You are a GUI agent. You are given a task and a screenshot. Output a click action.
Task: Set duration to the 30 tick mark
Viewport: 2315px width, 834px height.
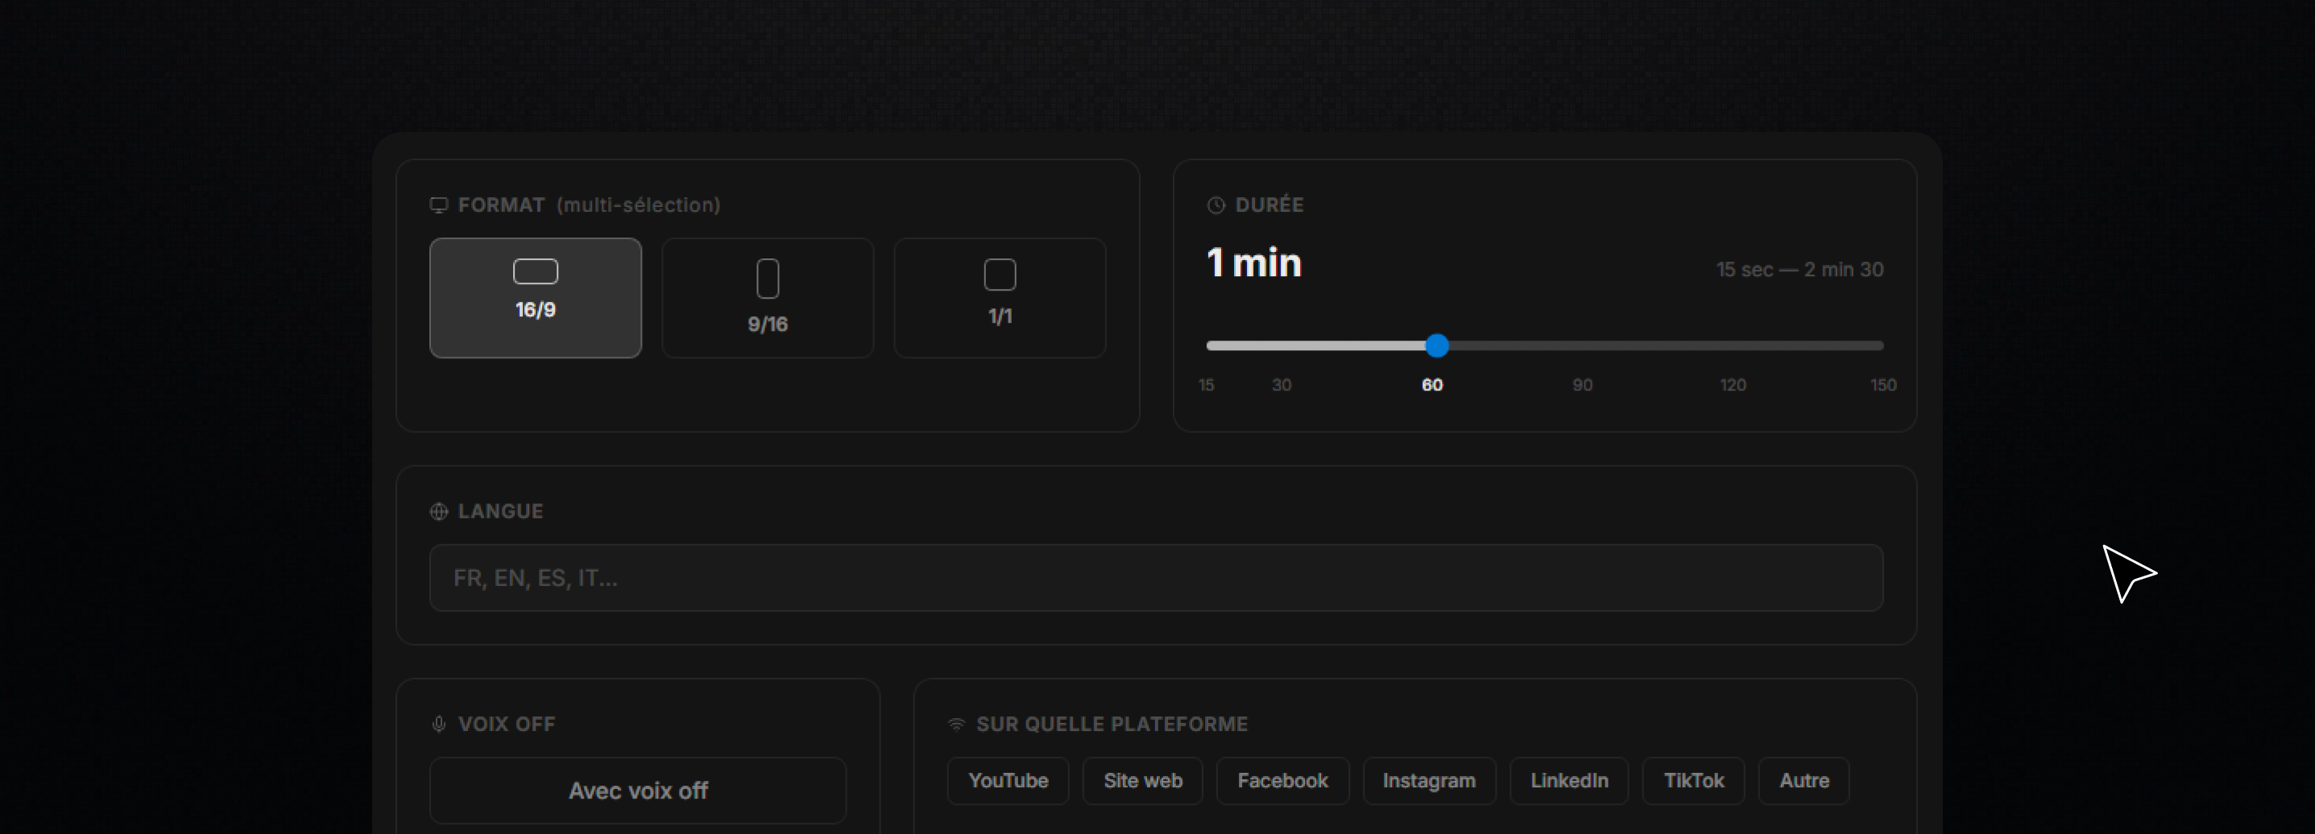(x=1282, y=345)
